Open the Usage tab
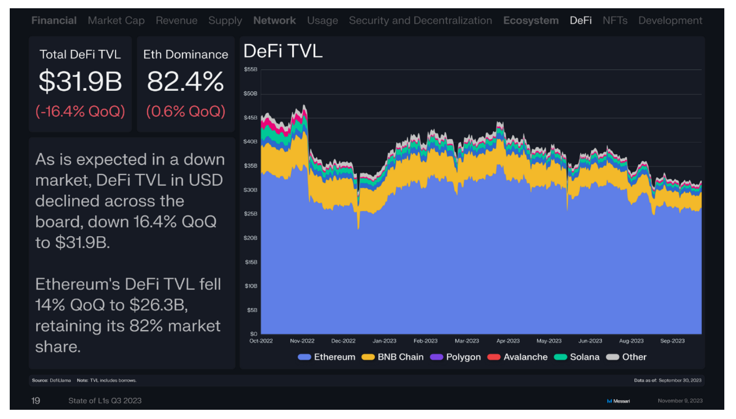The width and height of the screenshot is (736, 419). tap(323, 20)
